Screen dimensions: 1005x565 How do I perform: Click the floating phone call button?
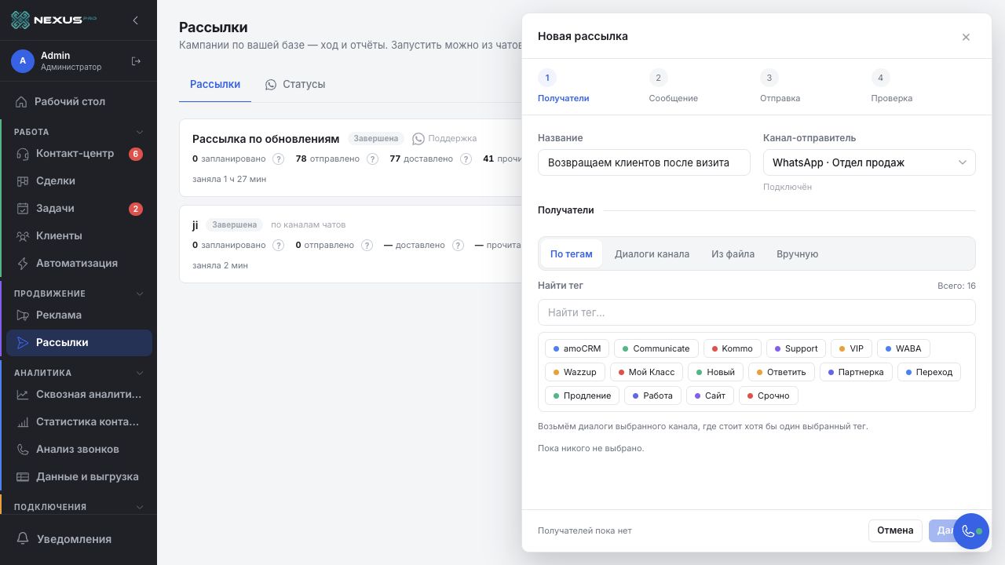click(x=971, y=531)
